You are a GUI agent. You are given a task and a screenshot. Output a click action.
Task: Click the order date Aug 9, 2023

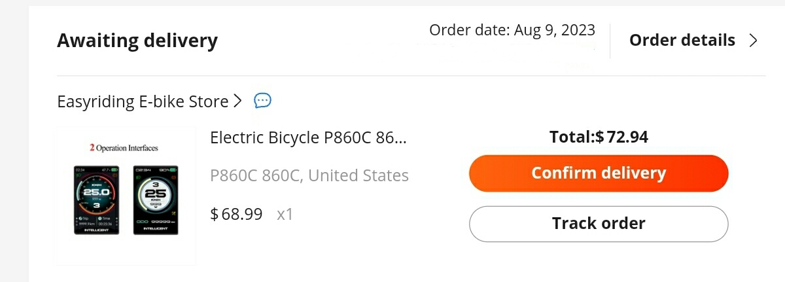click(512, 30)
